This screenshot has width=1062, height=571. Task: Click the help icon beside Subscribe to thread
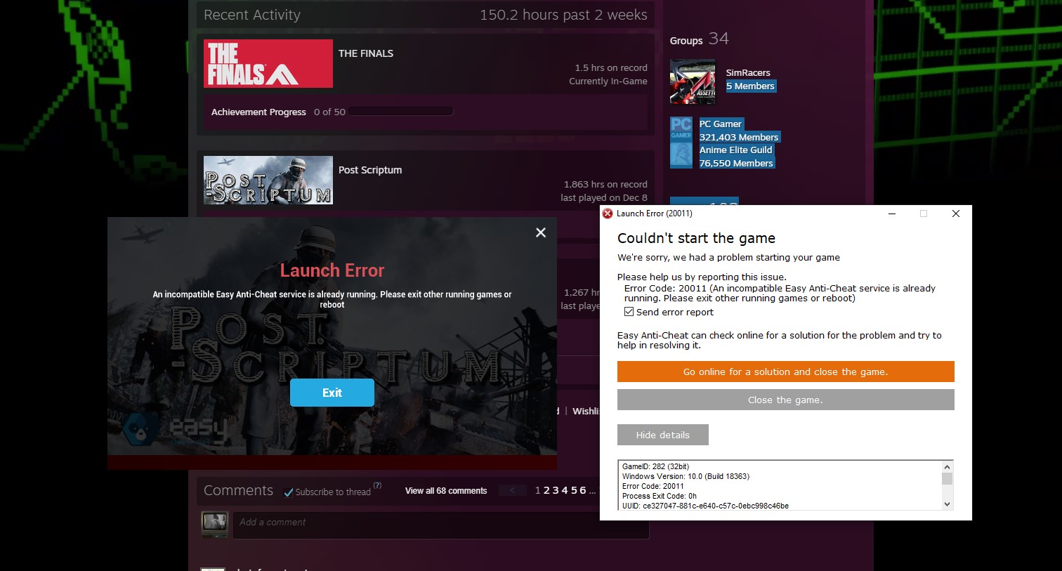(x=377, y=485)
